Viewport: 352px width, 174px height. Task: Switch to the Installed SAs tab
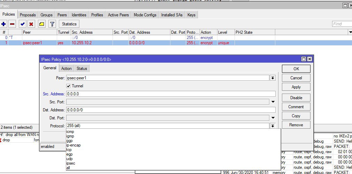pos(172,15)
